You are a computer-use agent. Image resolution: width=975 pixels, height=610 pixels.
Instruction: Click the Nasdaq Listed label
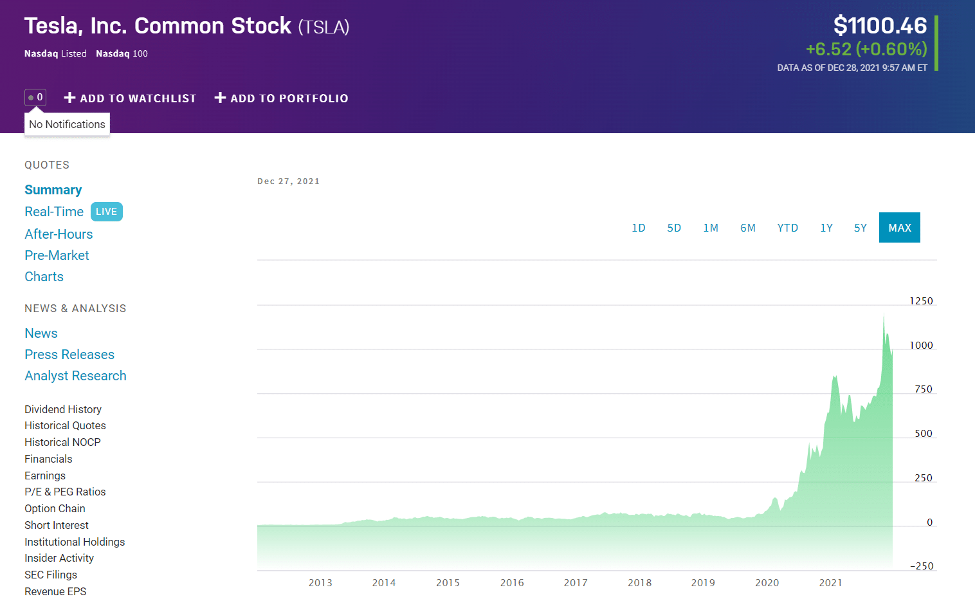coord(55,53)
